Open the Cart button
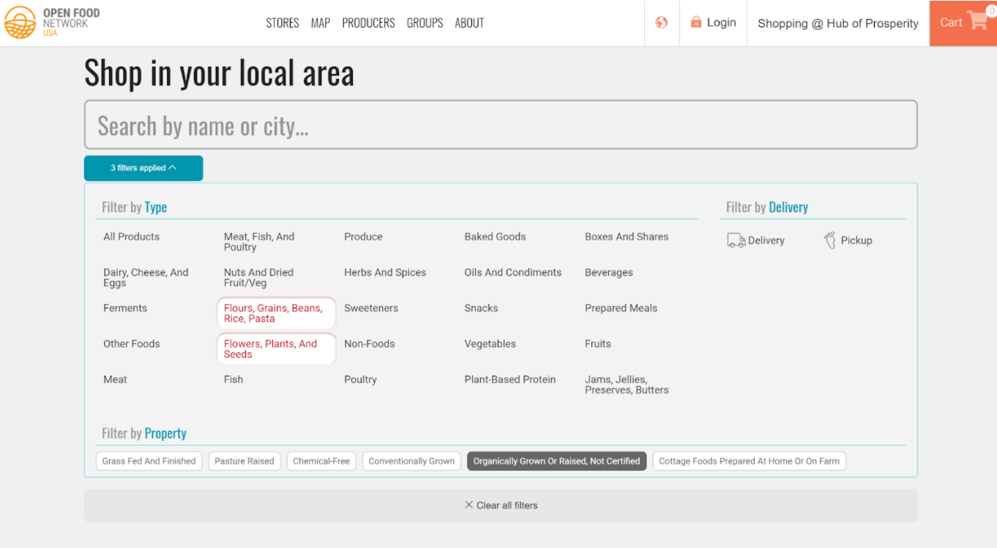 963,23
